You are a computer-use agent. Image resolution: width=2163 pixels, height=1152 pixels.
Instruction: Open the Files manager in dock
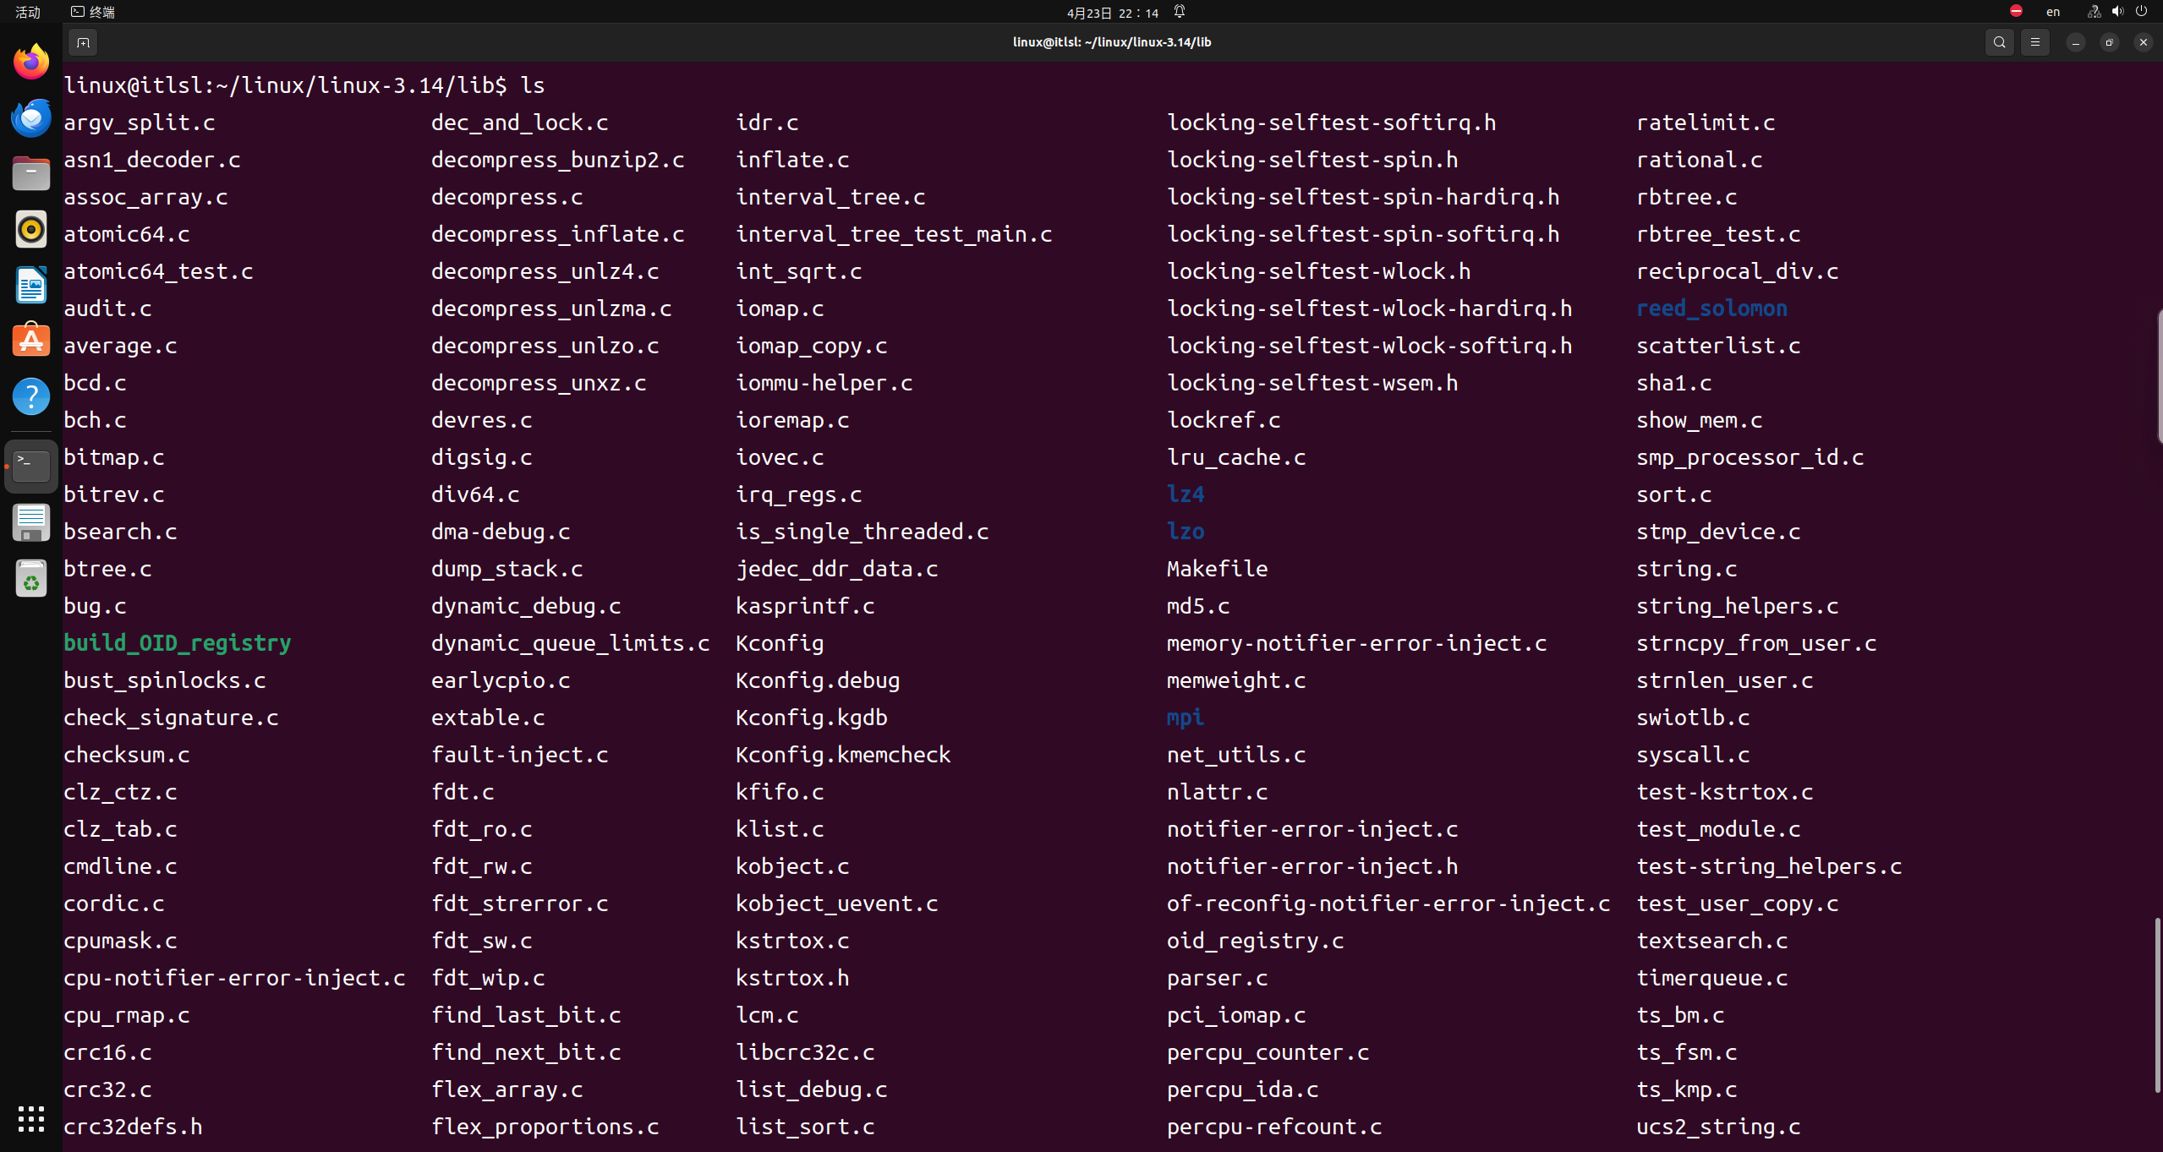pos(31,173)
